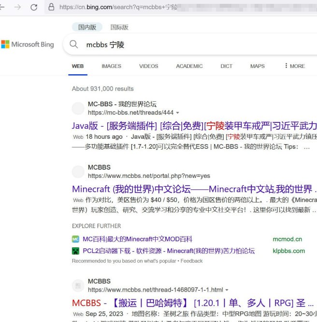This screenshot has width=317, height=322.
Task: Click 18 hours ago snippet text
Action: (x=104, y=137)
